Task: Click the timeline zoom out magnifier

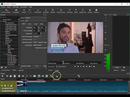Action: (x=51, y=76)
